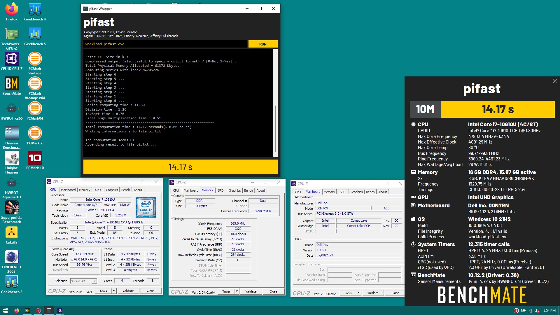Open SPD tab in the left CPU-Z window
Image resolution: width=560 pixels, height=315 pixels.
click(98, 190)
